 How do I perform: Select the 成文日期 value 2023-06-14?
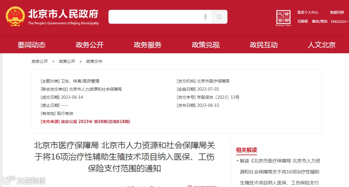point(72,97)
